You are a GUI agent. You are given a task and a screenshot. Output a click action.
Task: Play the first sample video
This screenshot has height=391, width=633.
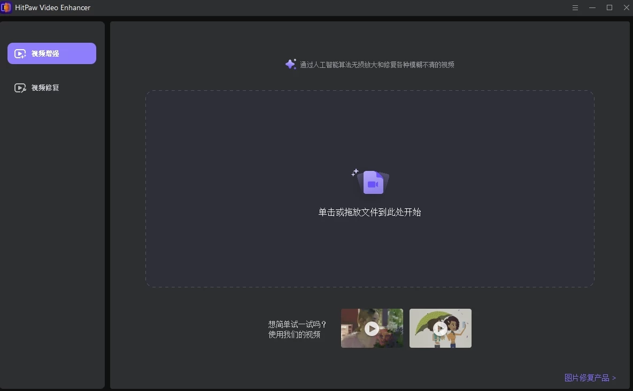[x=372, y=329]
